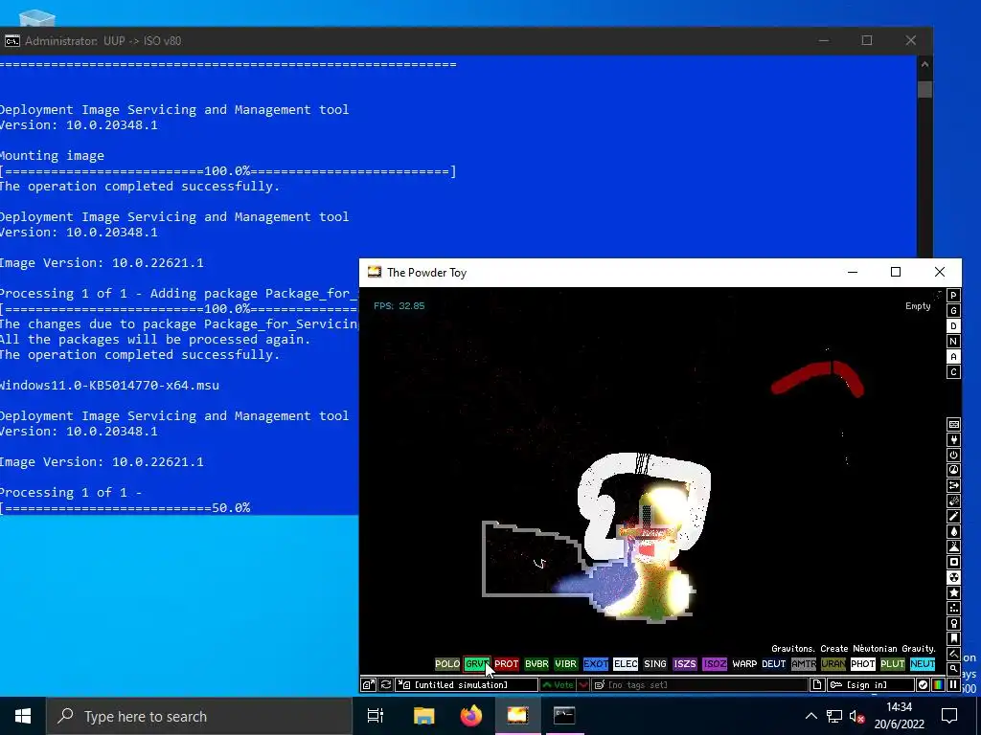Open the notification center icon
Viewport: 981px width, 735px height.
click(949, 716)
